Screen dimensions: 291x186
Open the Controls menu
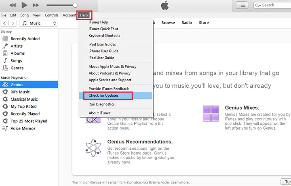point(52,15)
